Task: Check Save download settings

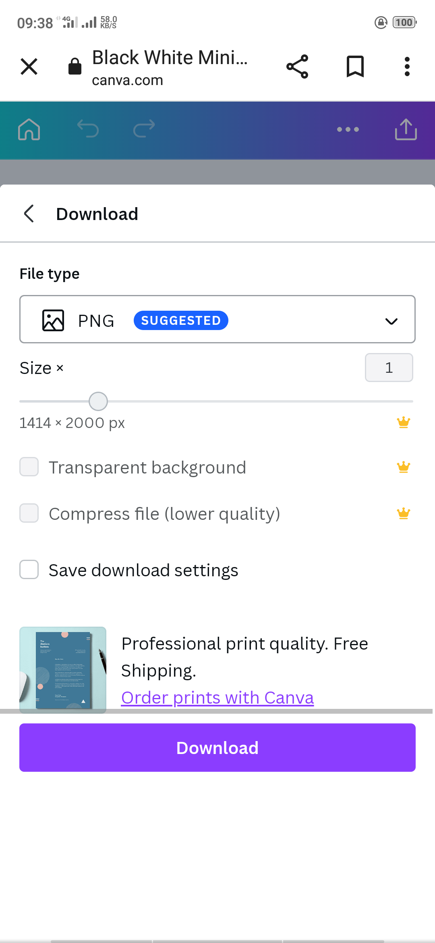Action: point(29,570)
